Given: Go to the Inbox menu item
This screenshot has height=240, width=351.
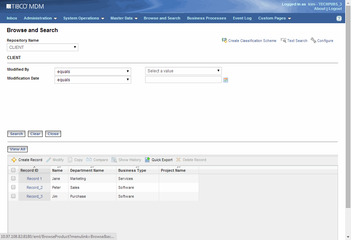Looking at the screenshot, I should (12, 18).
